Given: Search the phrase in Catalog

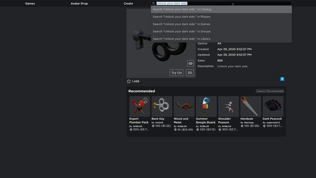Looking at the screenshot, I should click(221, 9).
